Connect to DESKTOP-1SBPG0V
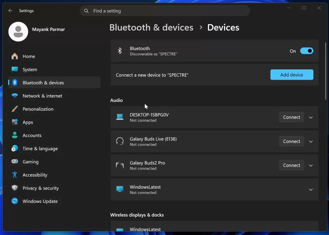This screenshot has height=235, width=329. coord(291,117)
